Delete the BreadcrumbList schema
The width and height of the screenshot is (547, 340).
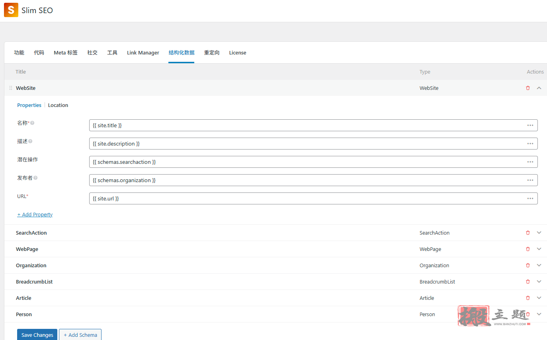click(528, 282)
